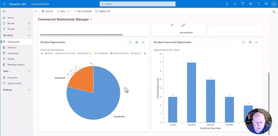Viewport: 278px width, 136px height.
Task: Toggle Northwind Traders legend entry
Action: coord(119,53)
